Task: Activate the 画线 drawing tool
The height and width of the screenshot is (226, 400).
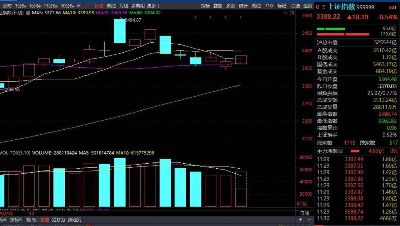Action: [x=256, y=6]
